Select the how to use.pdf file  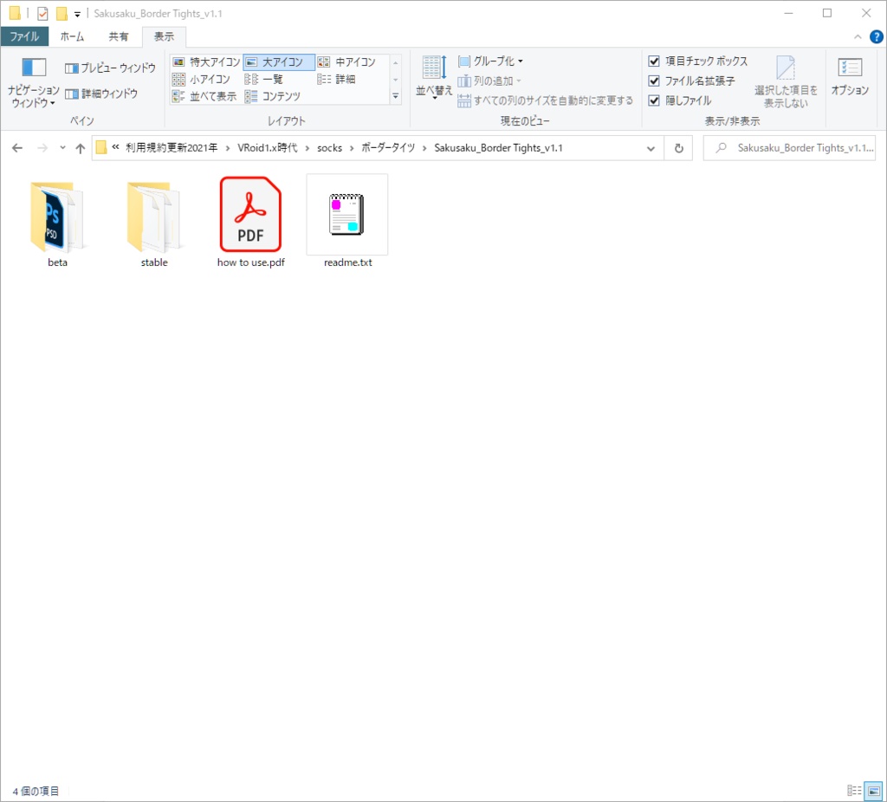250,222
